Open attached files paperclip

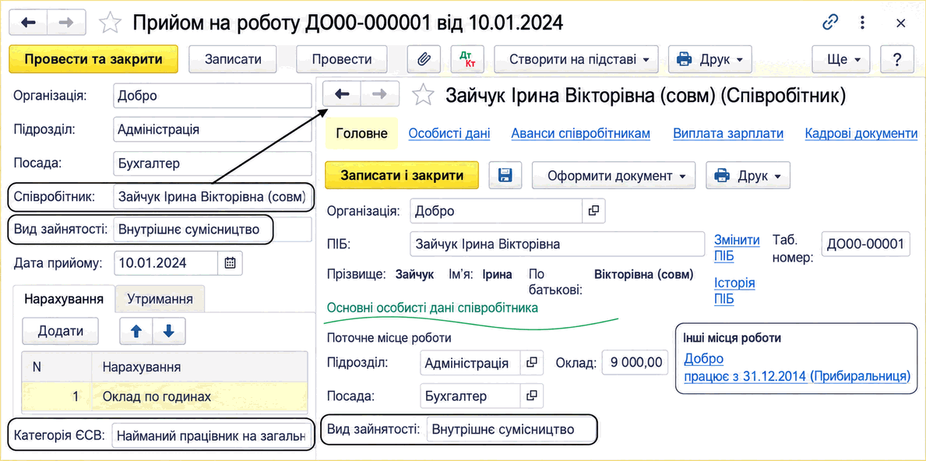point(424,59)
